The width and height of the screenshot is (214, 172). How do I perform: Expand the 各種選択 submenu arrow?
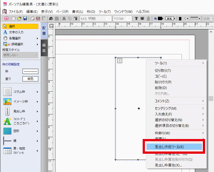(x=37, y=38)
